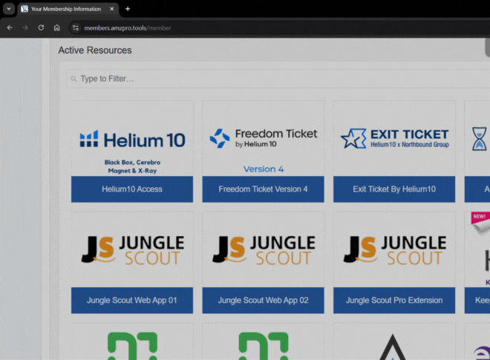Image resolution: width=490 pixels, height=360 pixels.
Task: Click the magnifier icon in the filter box
Action: coord(73,79)
